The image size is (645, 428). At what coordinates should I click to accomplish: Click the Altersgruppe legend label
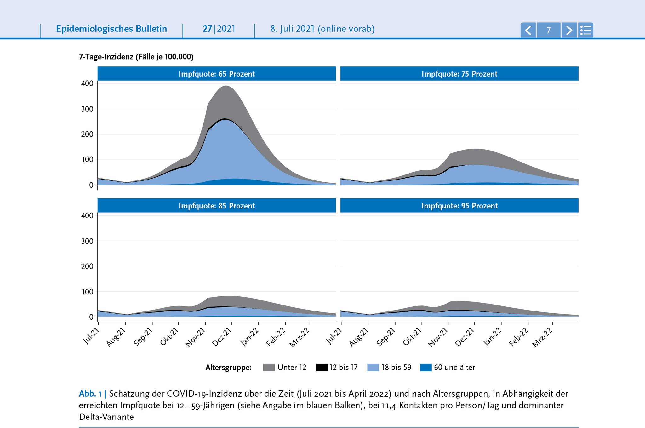[228, 368]
